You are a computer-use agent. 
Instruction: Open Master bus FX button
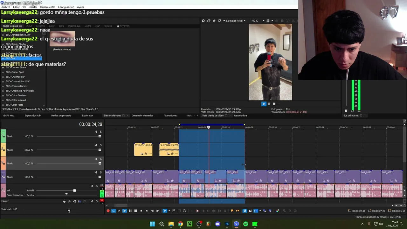[x=85, y=201]
